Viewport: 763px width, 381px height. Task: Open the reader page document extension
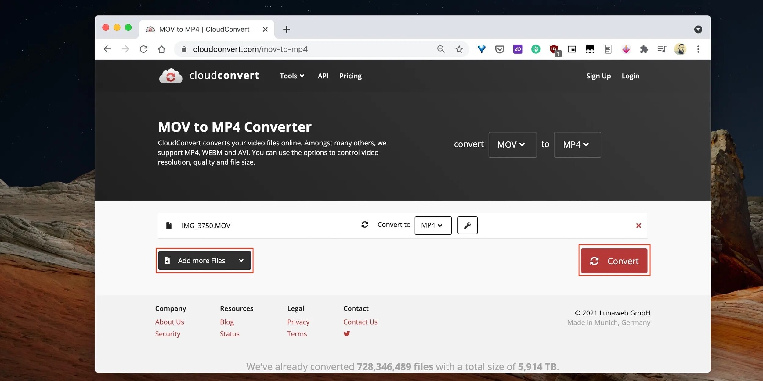(x=608, y=49)
